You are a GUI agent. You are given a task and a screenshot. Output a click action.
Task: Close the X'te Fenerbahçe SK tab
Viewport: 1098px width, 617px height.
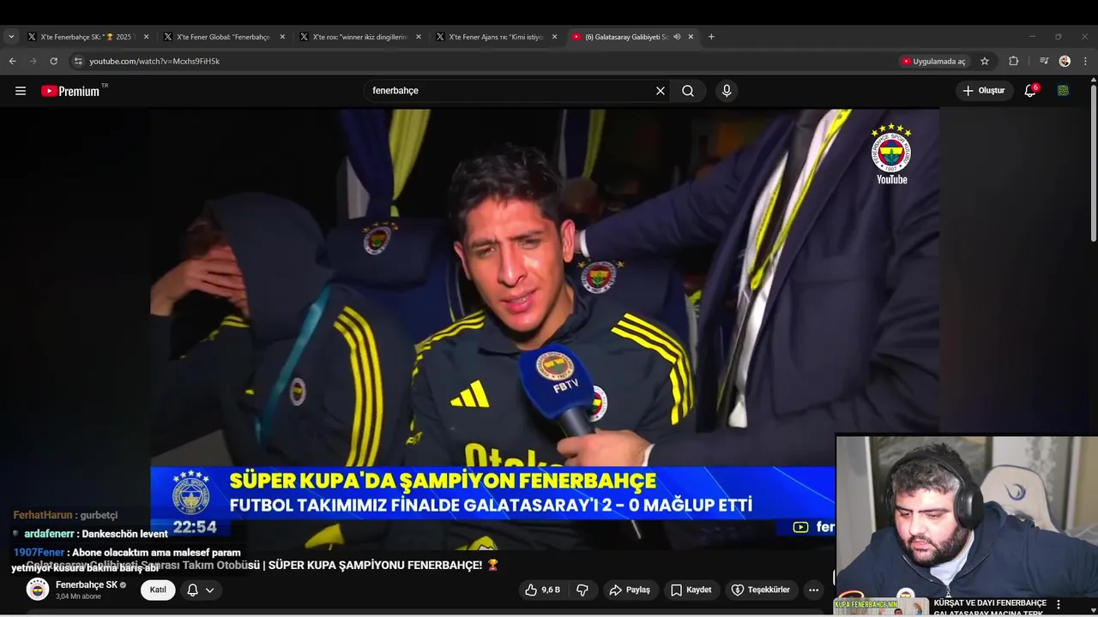(146, 37)
